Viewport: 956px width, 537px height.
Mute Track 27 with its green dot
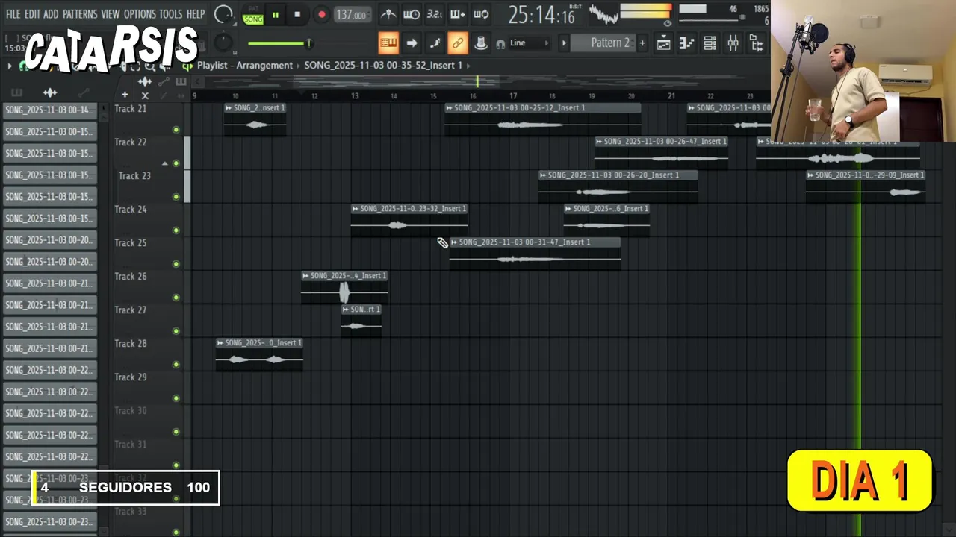[x=176, y=331]
